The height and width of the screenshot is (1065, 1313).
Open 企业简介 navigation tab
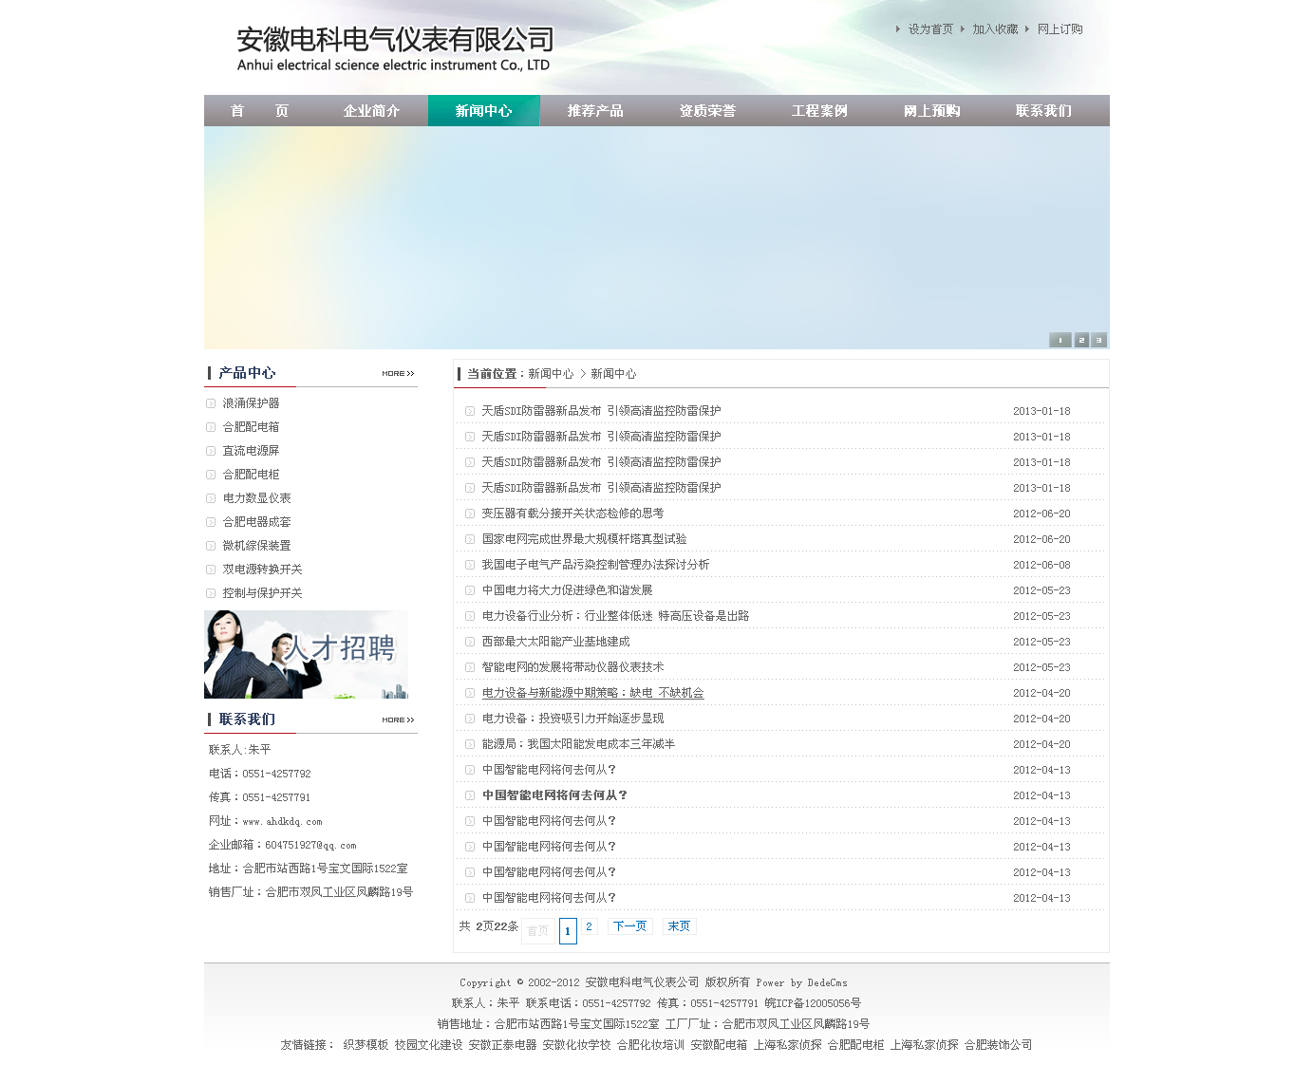371,111
